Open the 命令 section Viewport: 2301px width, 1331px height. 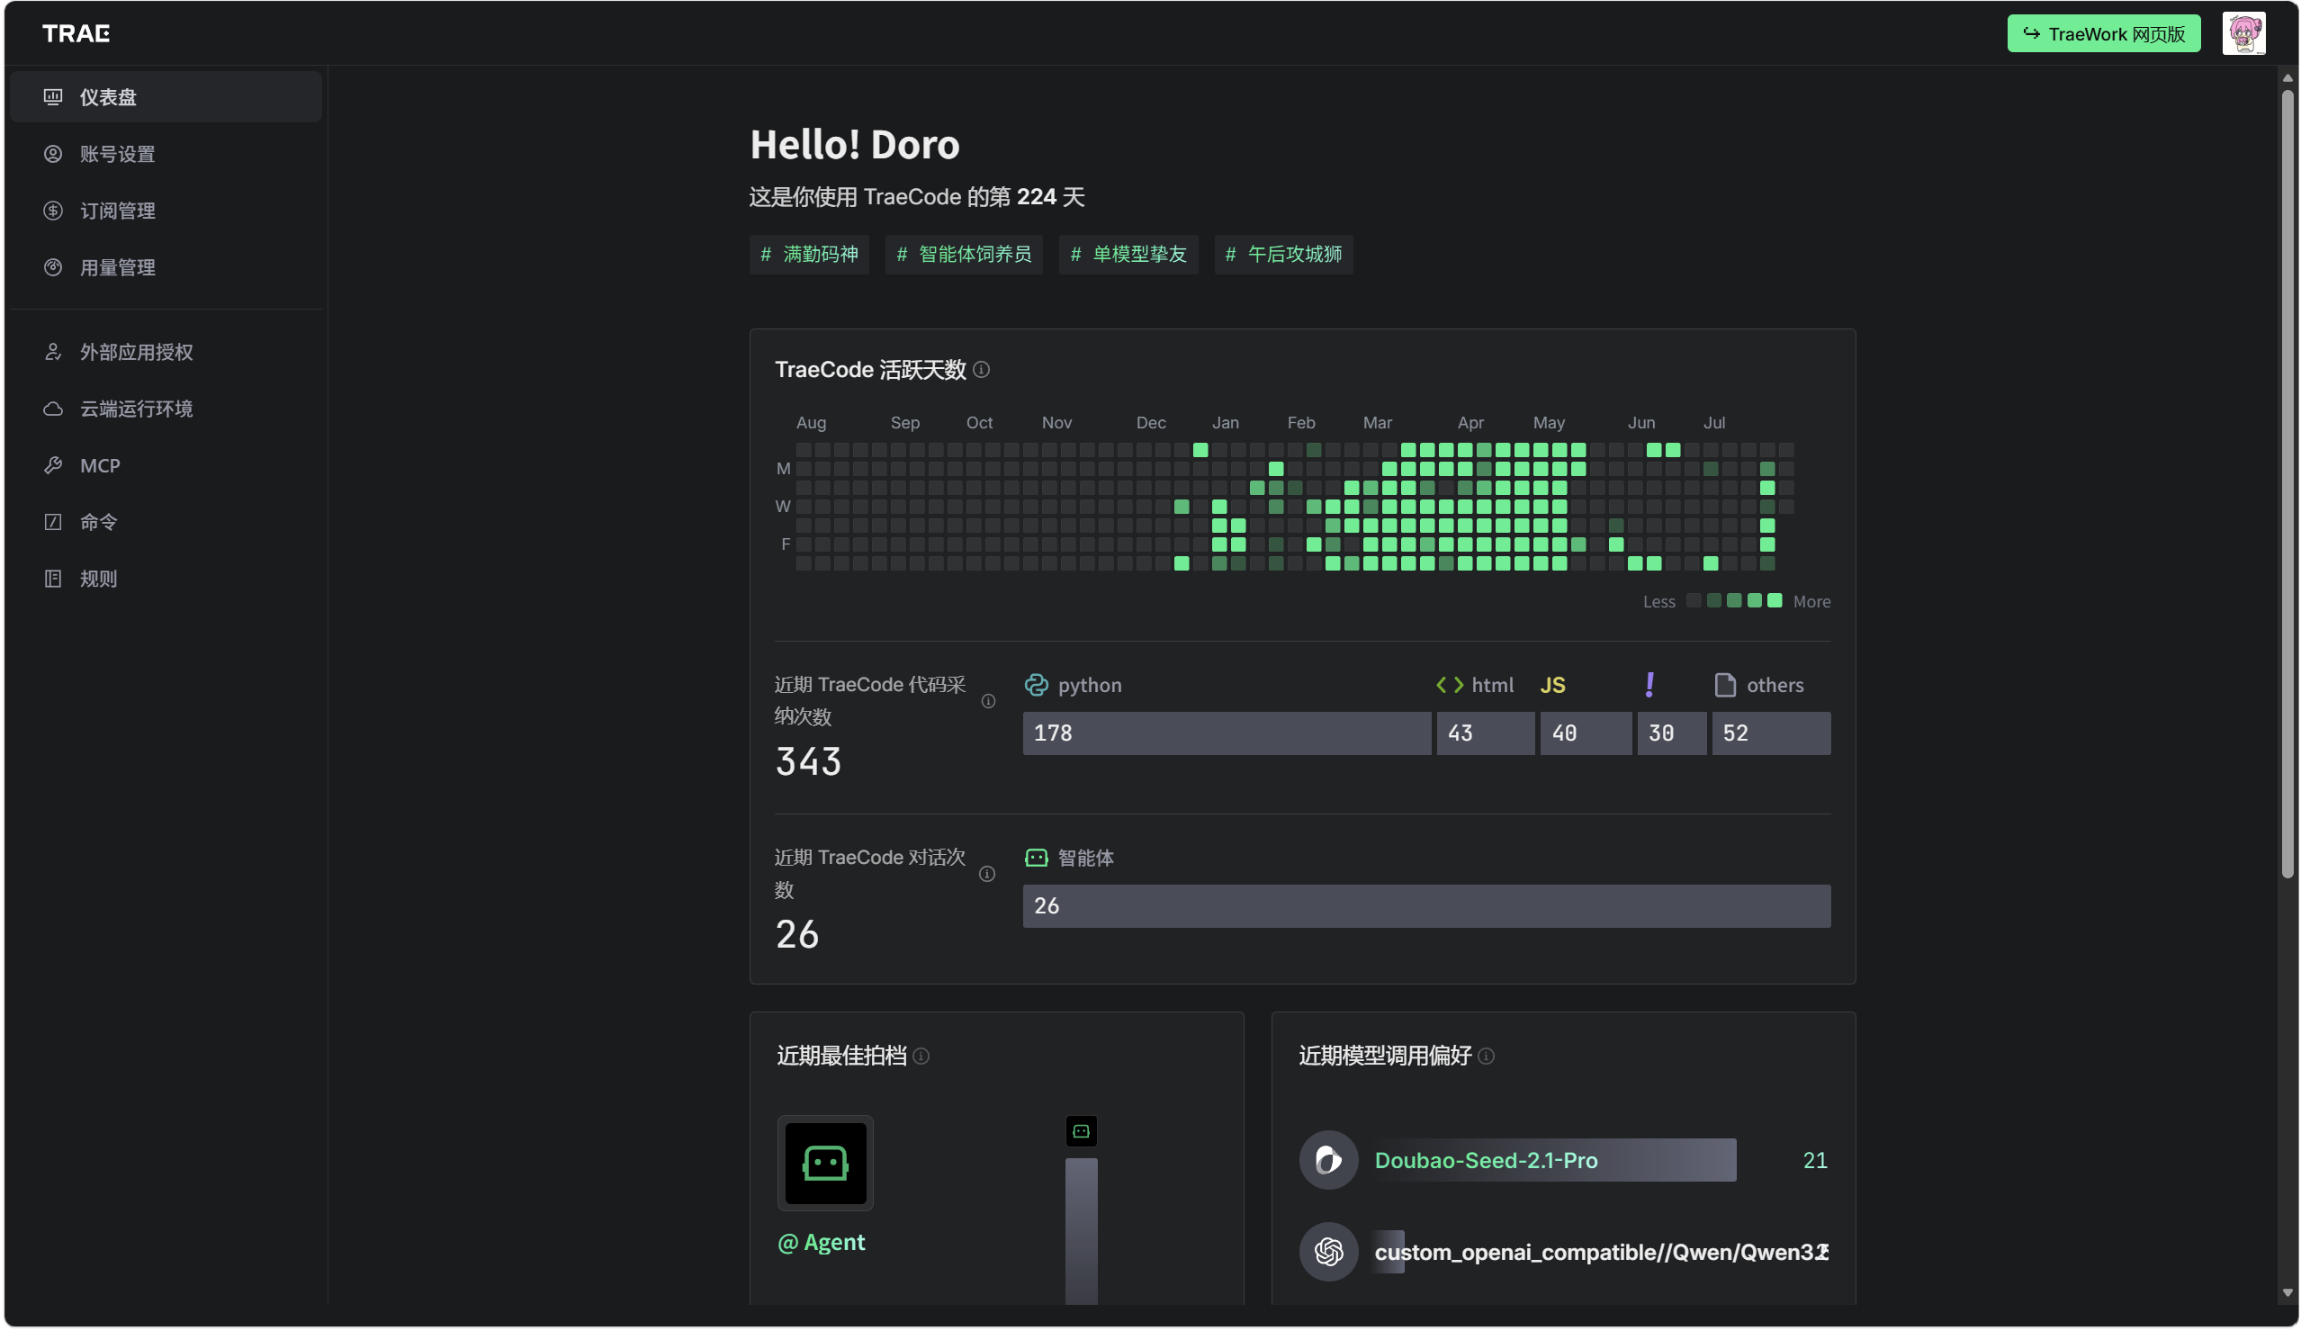[x=166, y=521]
